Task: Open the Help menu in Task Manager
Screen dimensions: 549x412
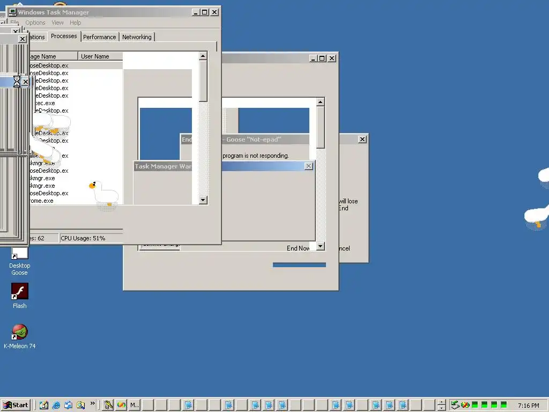Action: (x=75, y=23)
